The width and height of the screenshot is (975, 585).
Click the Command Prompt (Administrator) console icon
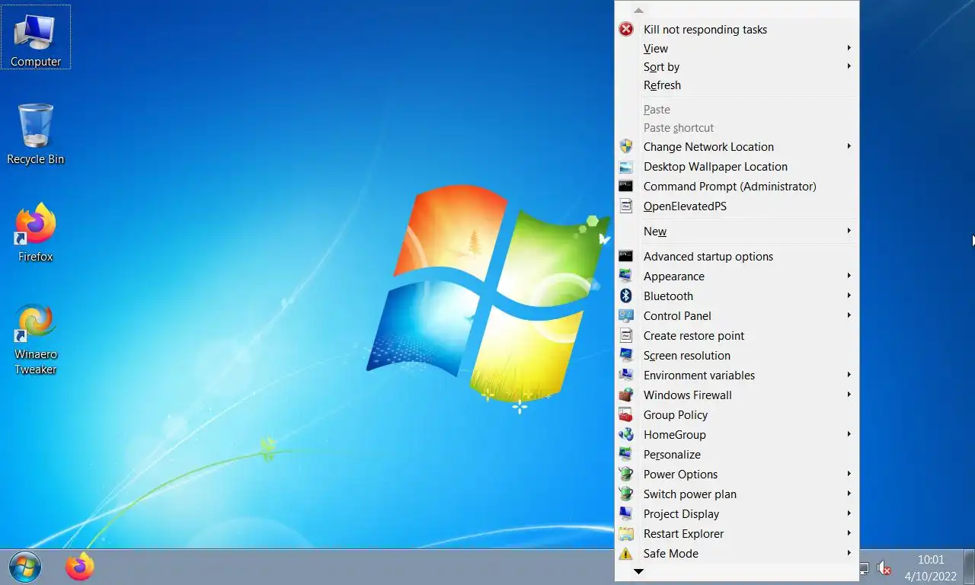pyautogui.click(x=626, y=186)
